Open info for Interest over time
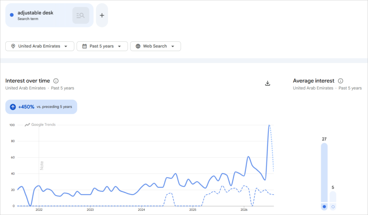This screenshot has width=368, height=215. click(x=56, y=81)
